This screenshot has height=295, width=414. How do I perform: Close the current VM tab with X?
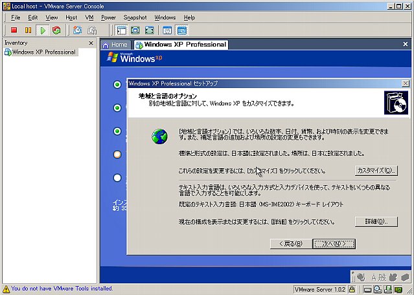point(406,44)
